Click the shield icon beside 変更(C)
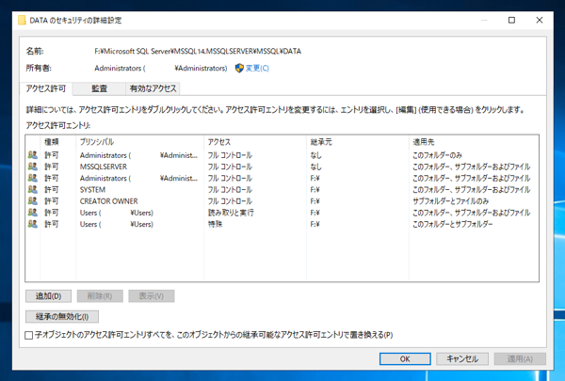 point(239,68)
